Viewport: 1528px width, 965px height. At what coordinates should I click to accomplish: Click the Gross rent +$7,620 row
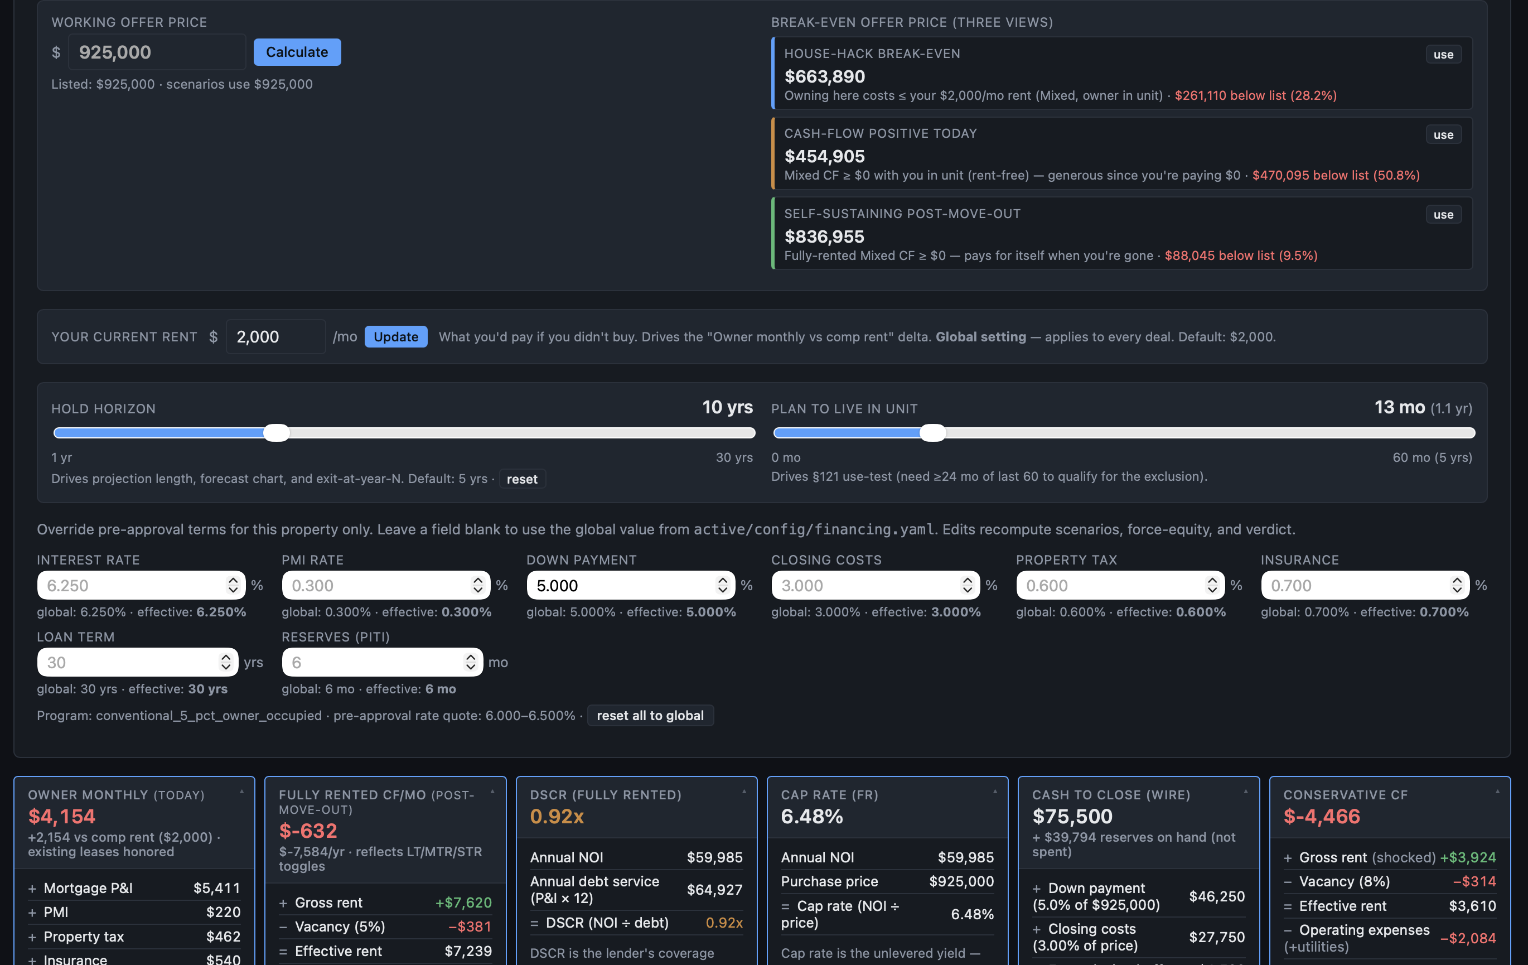[x=385, y=903]
